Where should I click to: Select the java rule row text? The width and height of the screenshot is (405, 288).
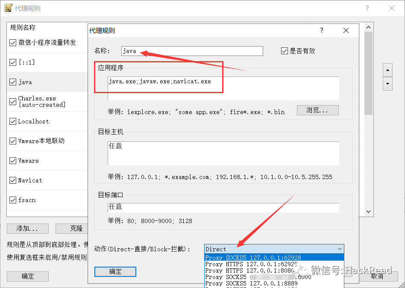coord(25,82)
